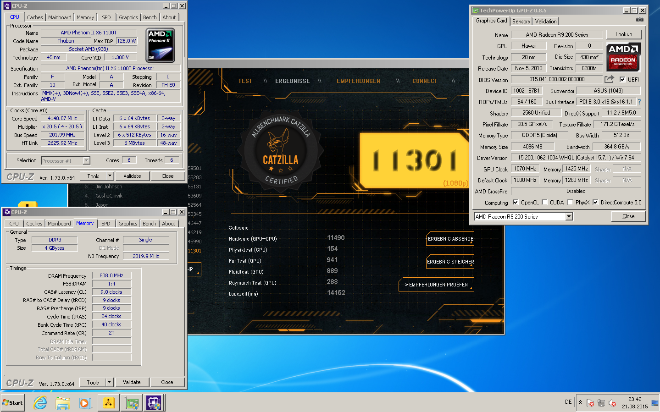Open Windows Explorer folder icon in taskbar
Image resolution: width=660 pixels, height=412 pixels.
(63, 403)
